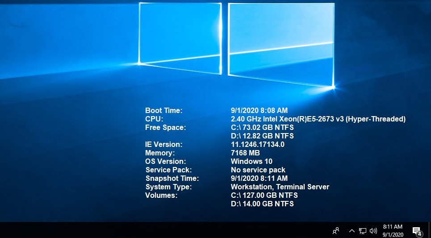
Task: Click the "Workstation, Terminal Server" value
Action: click(x=280, y=187)
